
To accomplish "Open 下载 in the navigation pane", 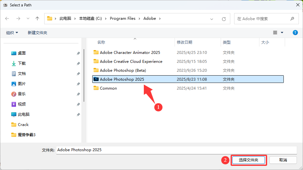I will point(22,63).
